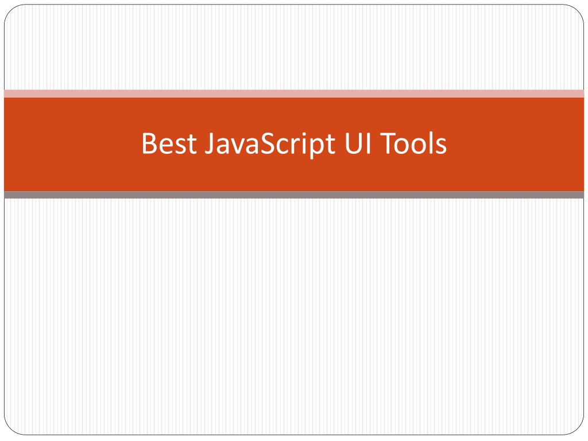The width and height of the screenshot is (588, 441).
Task: Select the slide title 'Best JavaScript UI Tools'
Action: click(x=294, y=144)
